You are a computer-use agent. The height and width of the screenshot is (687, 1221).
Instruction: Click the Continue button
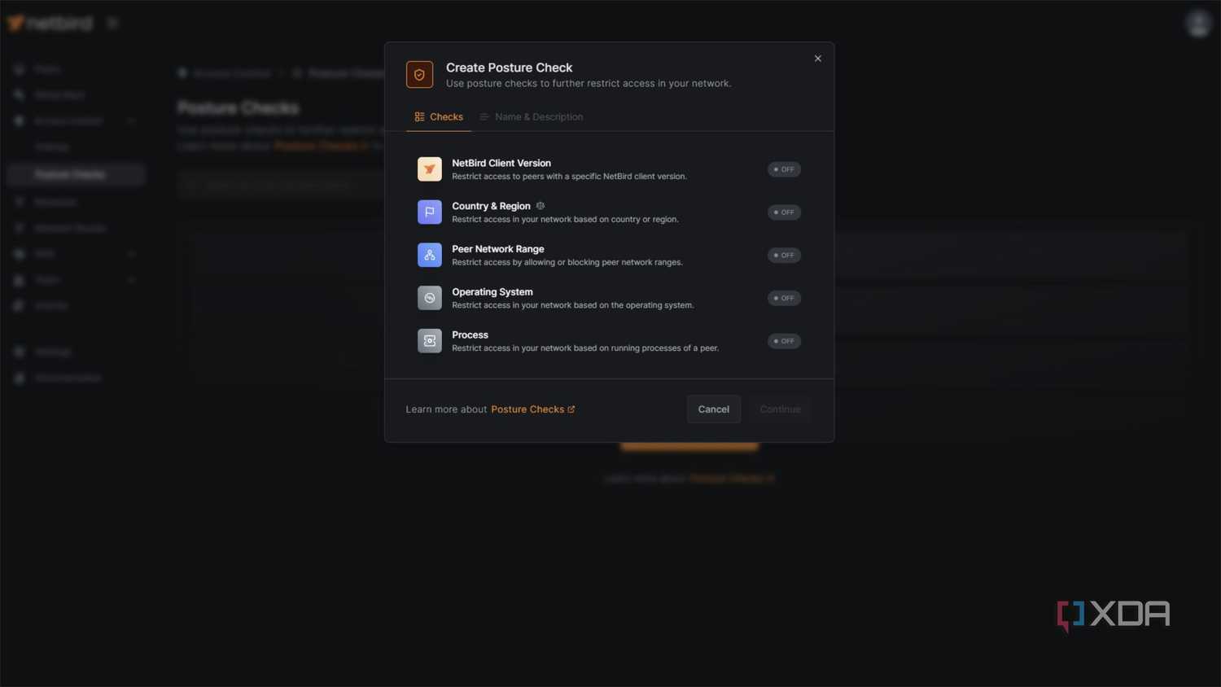780,409
